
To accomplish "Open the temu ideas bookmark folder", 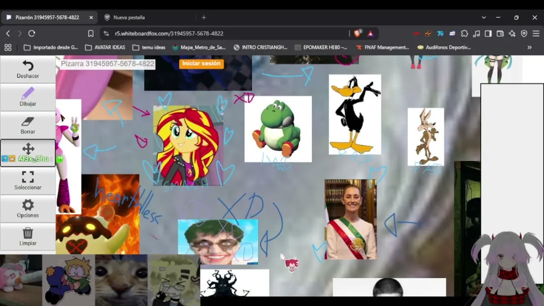I will point(149,47).
